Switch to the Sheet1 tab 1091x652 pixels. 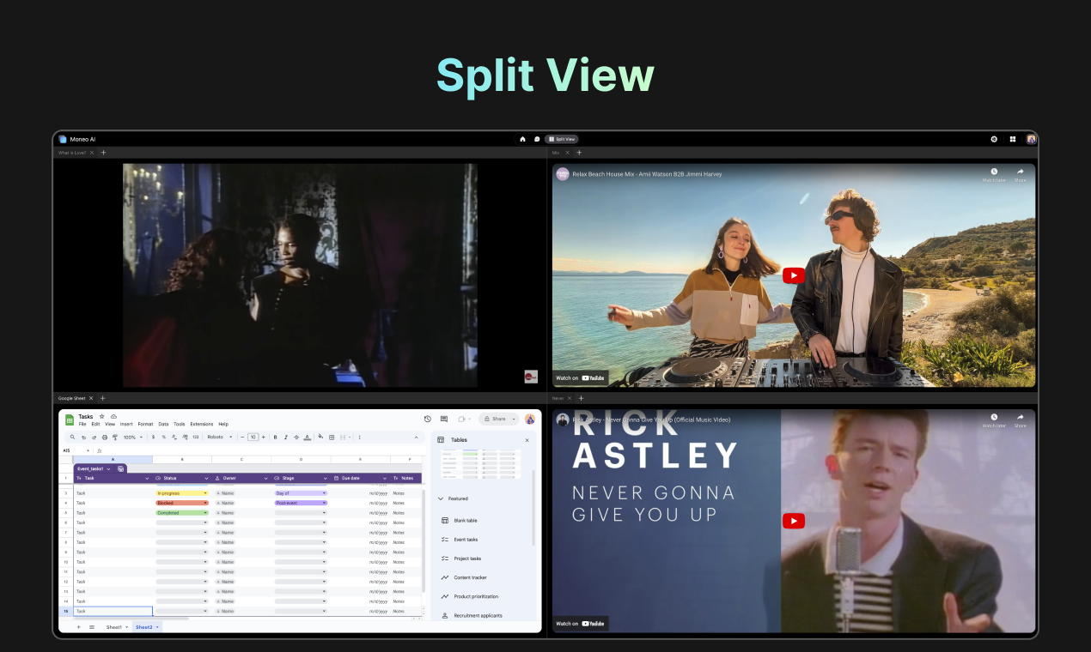116,627
